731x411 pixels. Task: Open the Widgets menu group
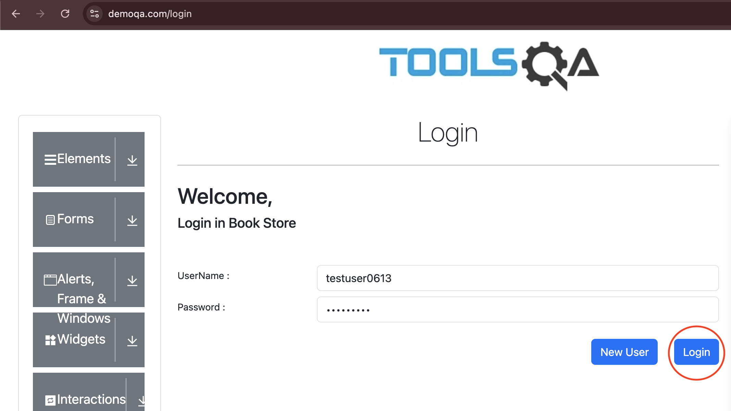click(89, 340)
